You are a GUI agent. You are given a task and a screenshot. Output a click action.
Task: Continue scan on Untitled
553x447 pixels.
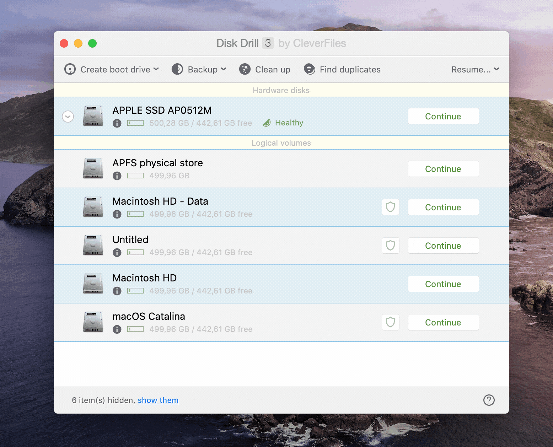pos(444,246)
